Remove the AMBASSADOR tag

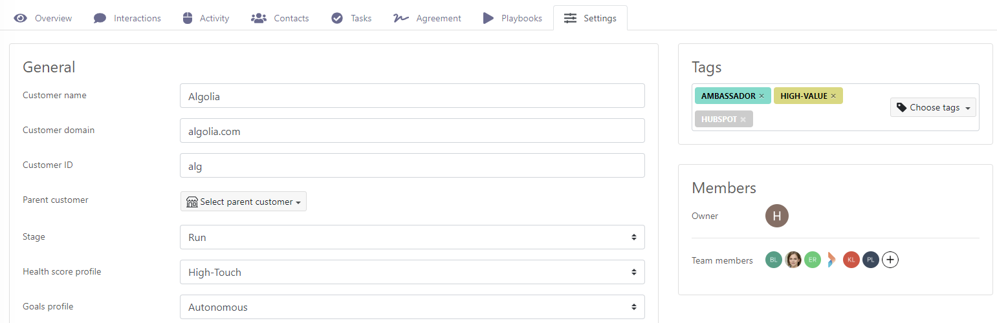(761, 96)
